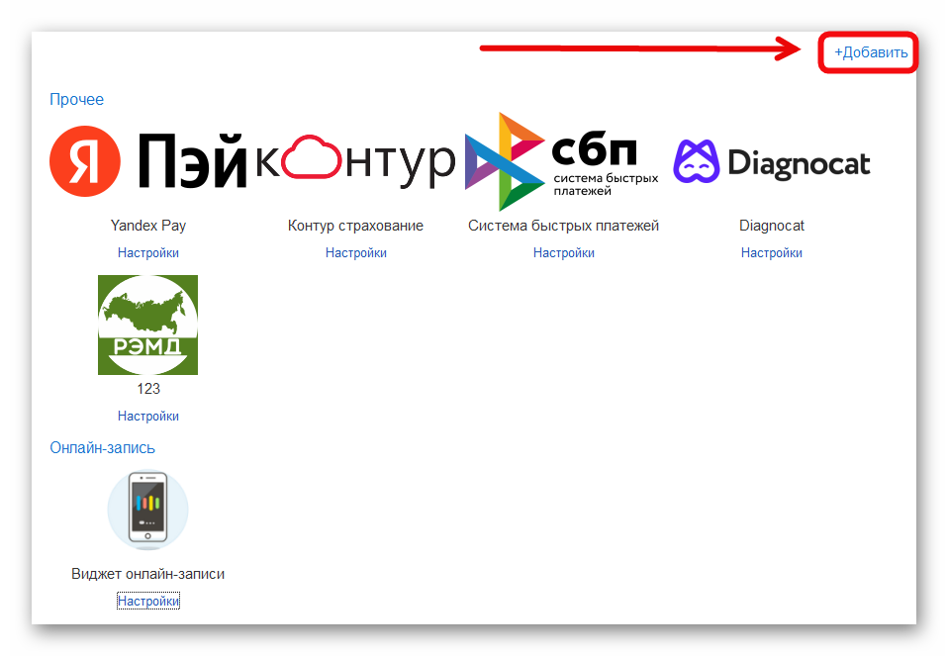Click the Контур страхование caption text

tap(355, 226)
